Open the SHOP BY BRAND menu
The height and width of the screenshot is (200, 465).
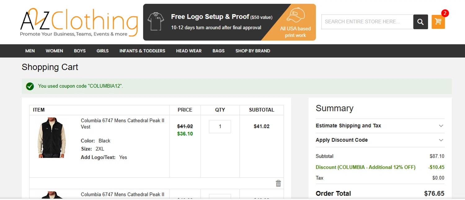tap(253, 51)
